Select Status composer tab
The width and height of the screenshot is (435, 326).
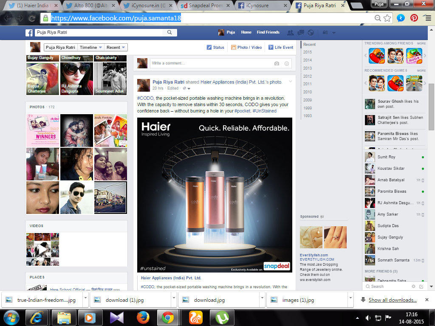[215, 48]
